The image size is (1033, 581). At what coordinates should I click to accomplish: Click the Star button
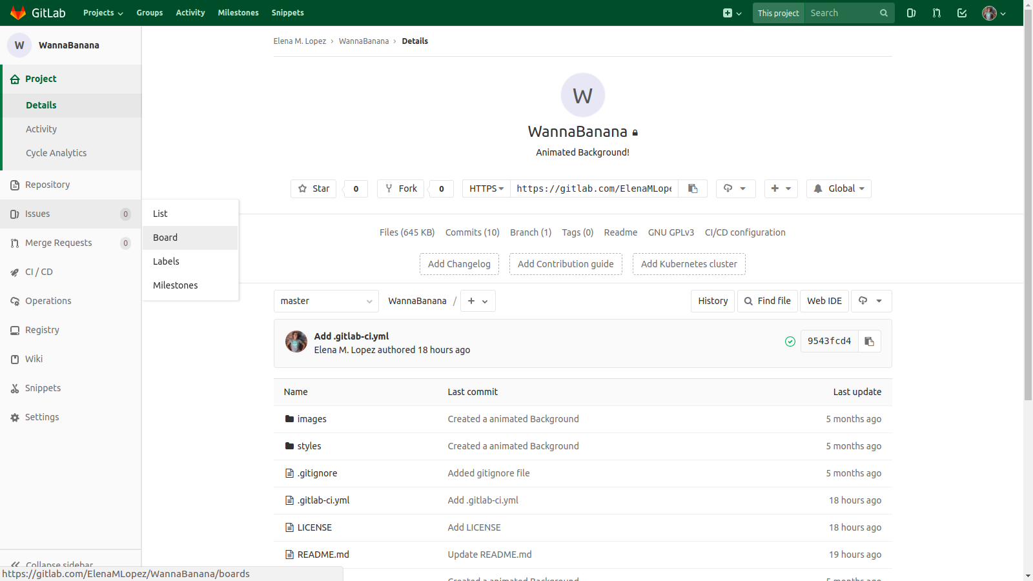pyautogui.click(x=314, y=189)
